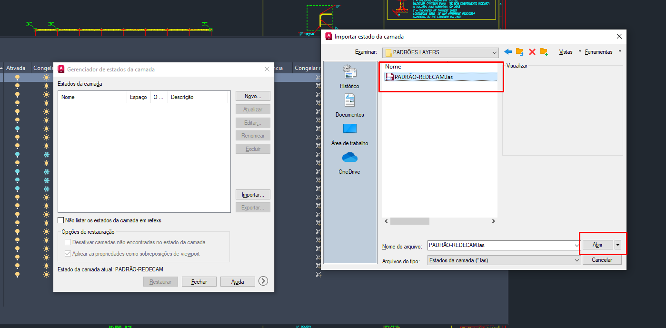Screen dimensions: 666x328
Task: Click the blue back arrow icon
Action: pos(508,52)
